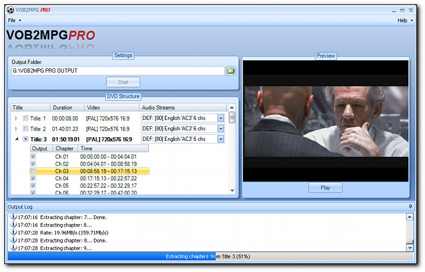Screen dimensions: 425x272
Task: Open the Help menu
Action: (x=405, y=20)
